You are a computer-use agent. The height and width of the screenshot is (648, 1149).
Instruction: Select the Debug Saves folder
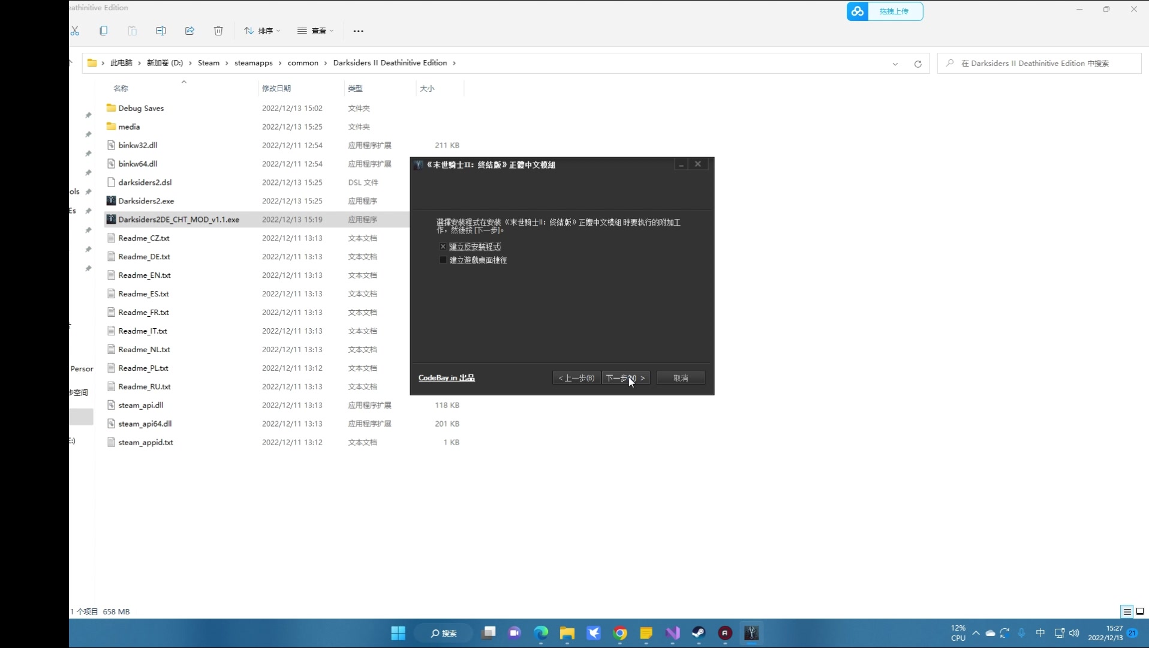click(x=141, y=108)
